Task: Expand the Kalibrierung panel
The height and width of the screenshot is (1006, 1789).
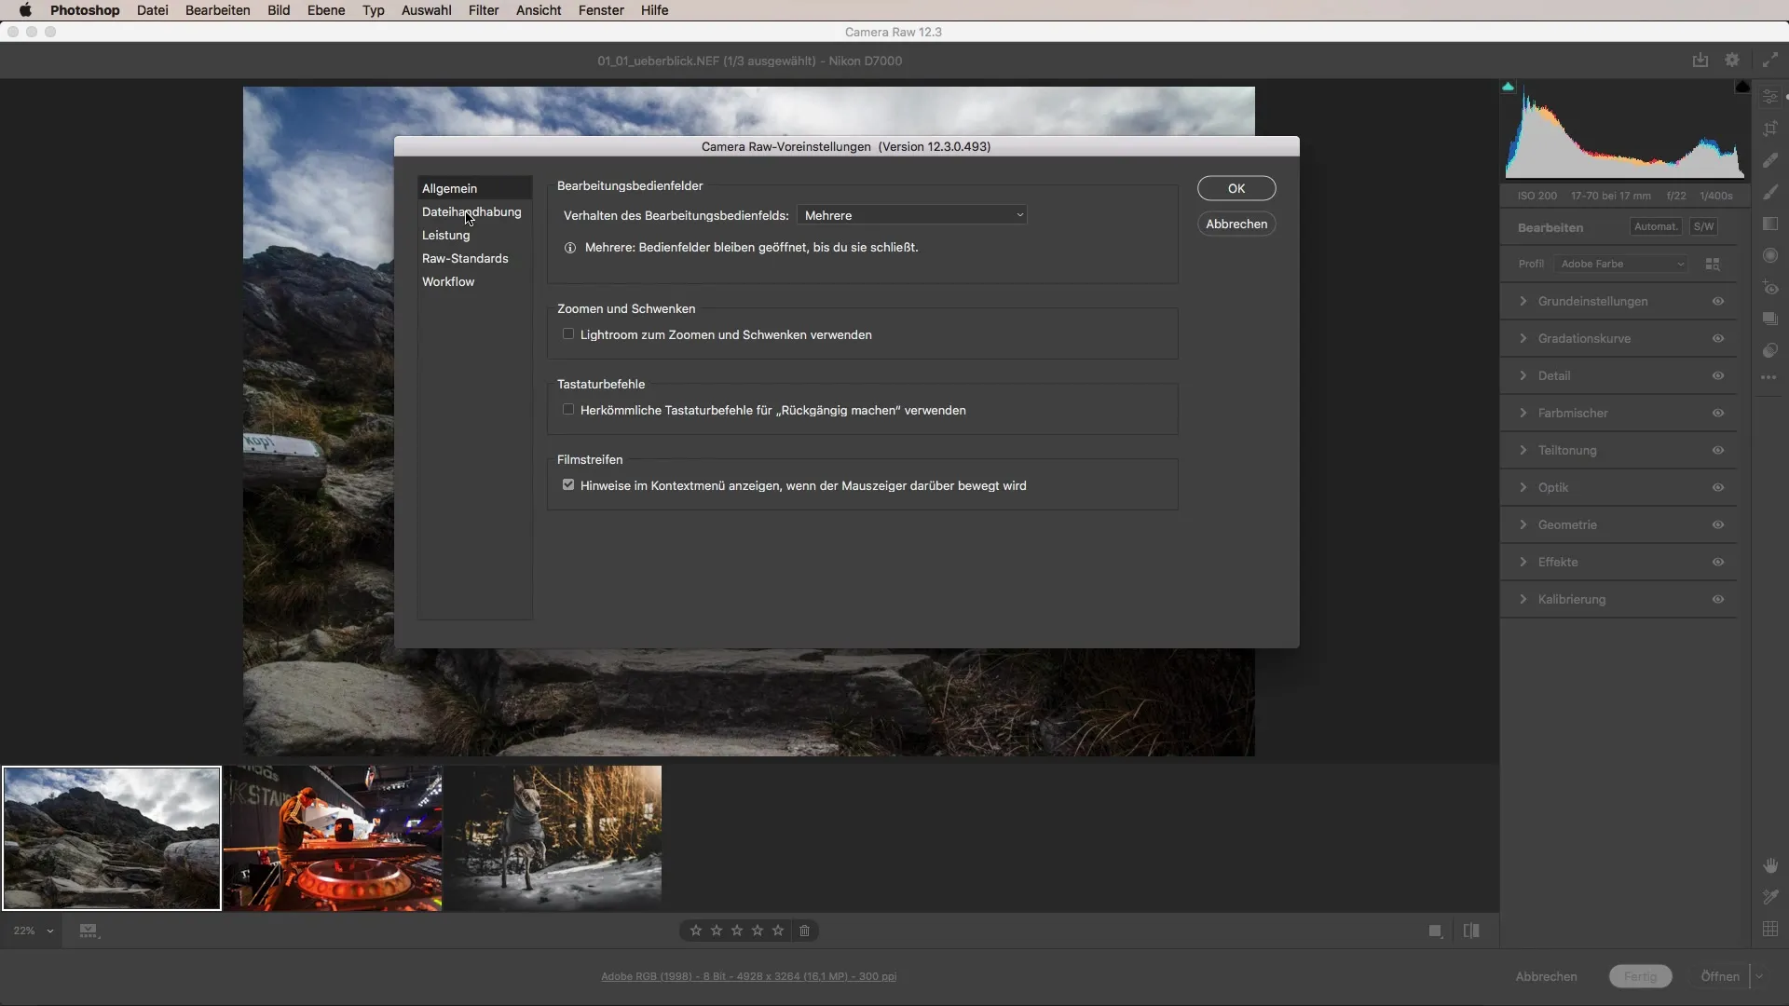Action: [x=1523, y=599]
